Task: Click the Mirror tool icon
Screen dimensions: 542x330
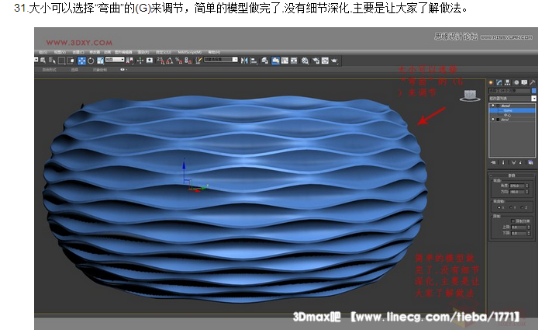Action: 246,60
